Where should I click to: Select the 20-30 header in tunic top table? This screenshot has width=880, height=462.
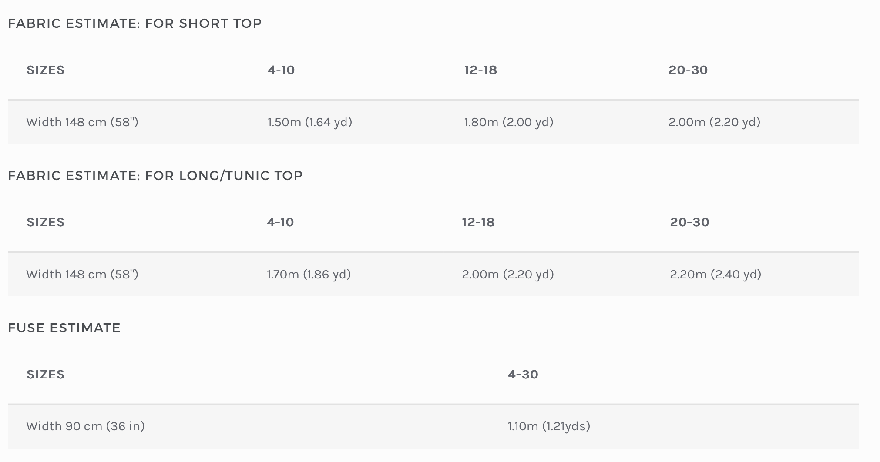tap(690, 222)
